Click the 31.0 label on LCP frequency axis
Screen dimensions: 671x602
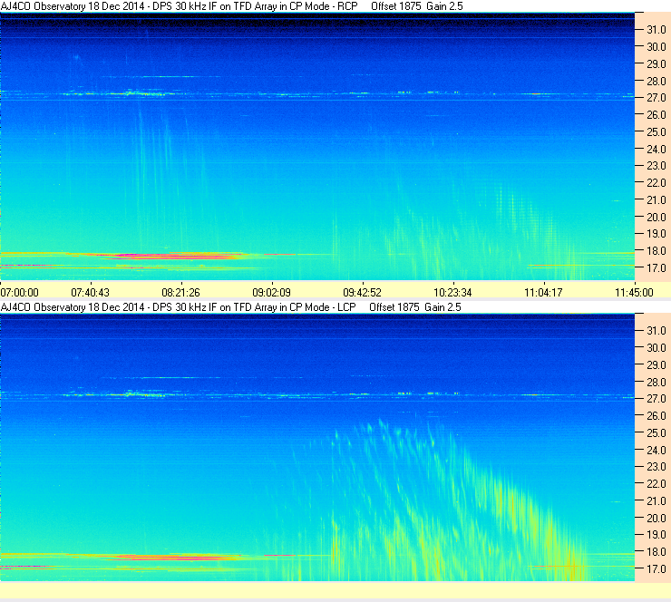click(x=656, y=331)
